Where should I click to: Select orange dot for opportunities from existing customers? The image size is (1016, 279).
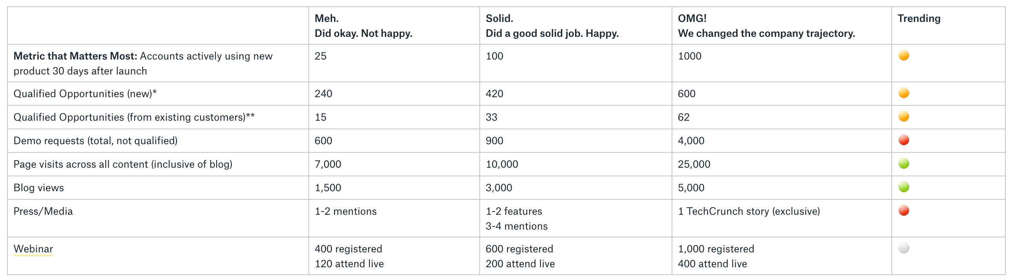pos(903,117)
